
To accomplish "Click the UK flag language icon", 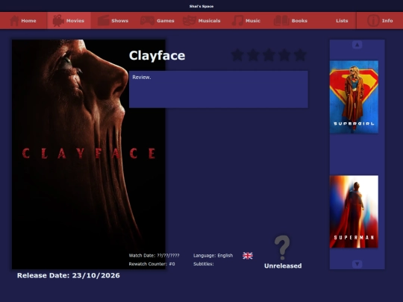I will [x=248, y=256].
